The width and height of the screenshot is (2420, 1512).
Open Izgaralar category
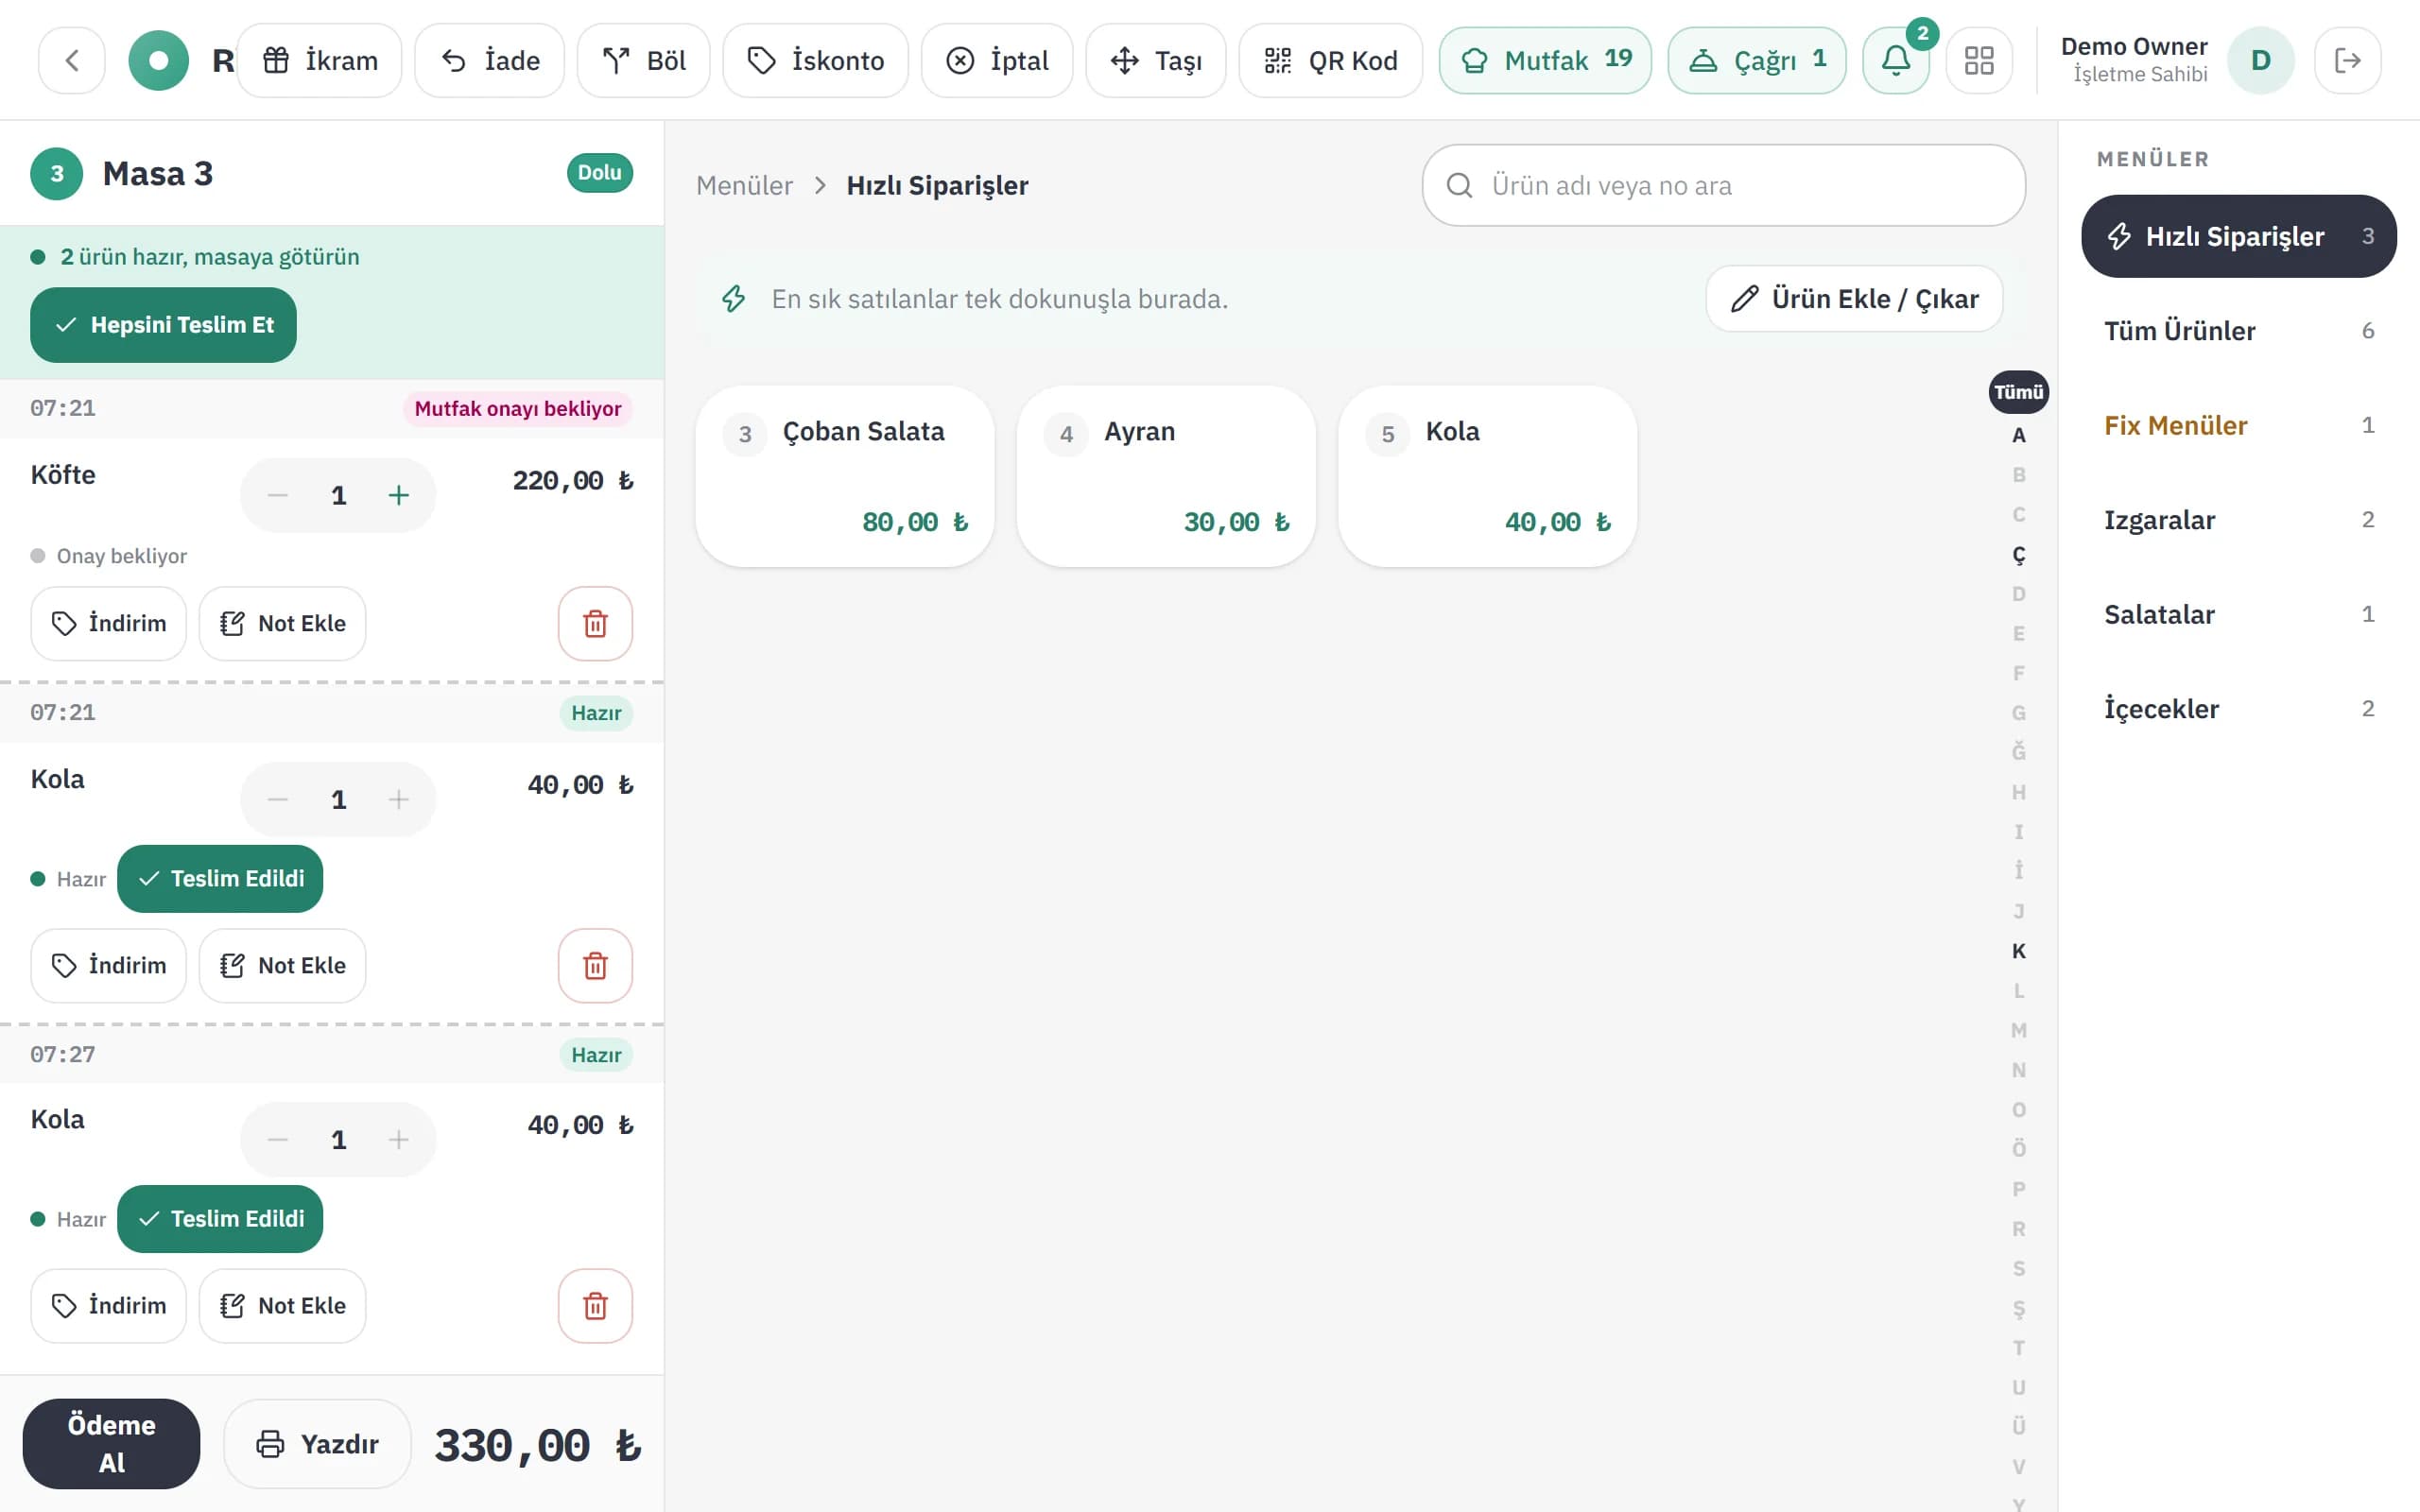coord(2238,520)
